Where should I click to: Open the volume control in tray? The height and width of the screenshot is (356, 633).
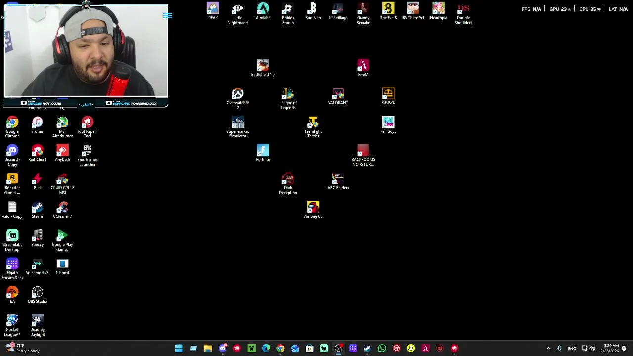pos(592,348)
